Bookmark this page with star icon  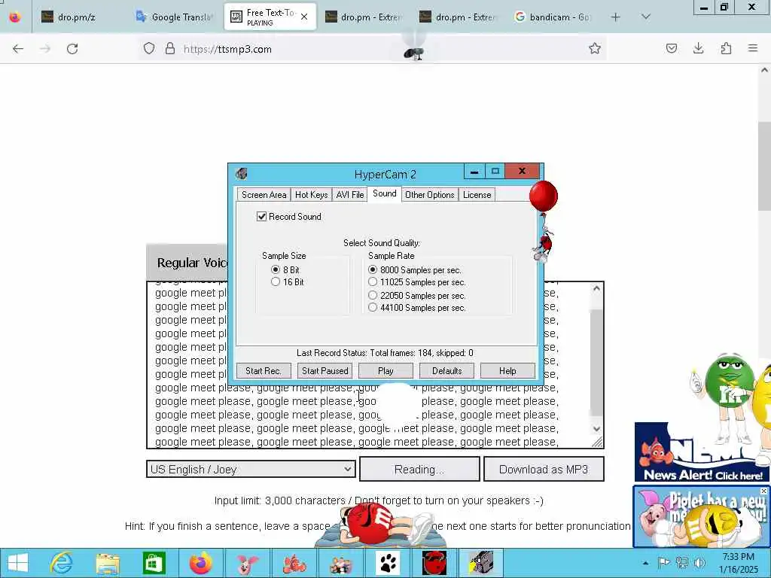595,48
